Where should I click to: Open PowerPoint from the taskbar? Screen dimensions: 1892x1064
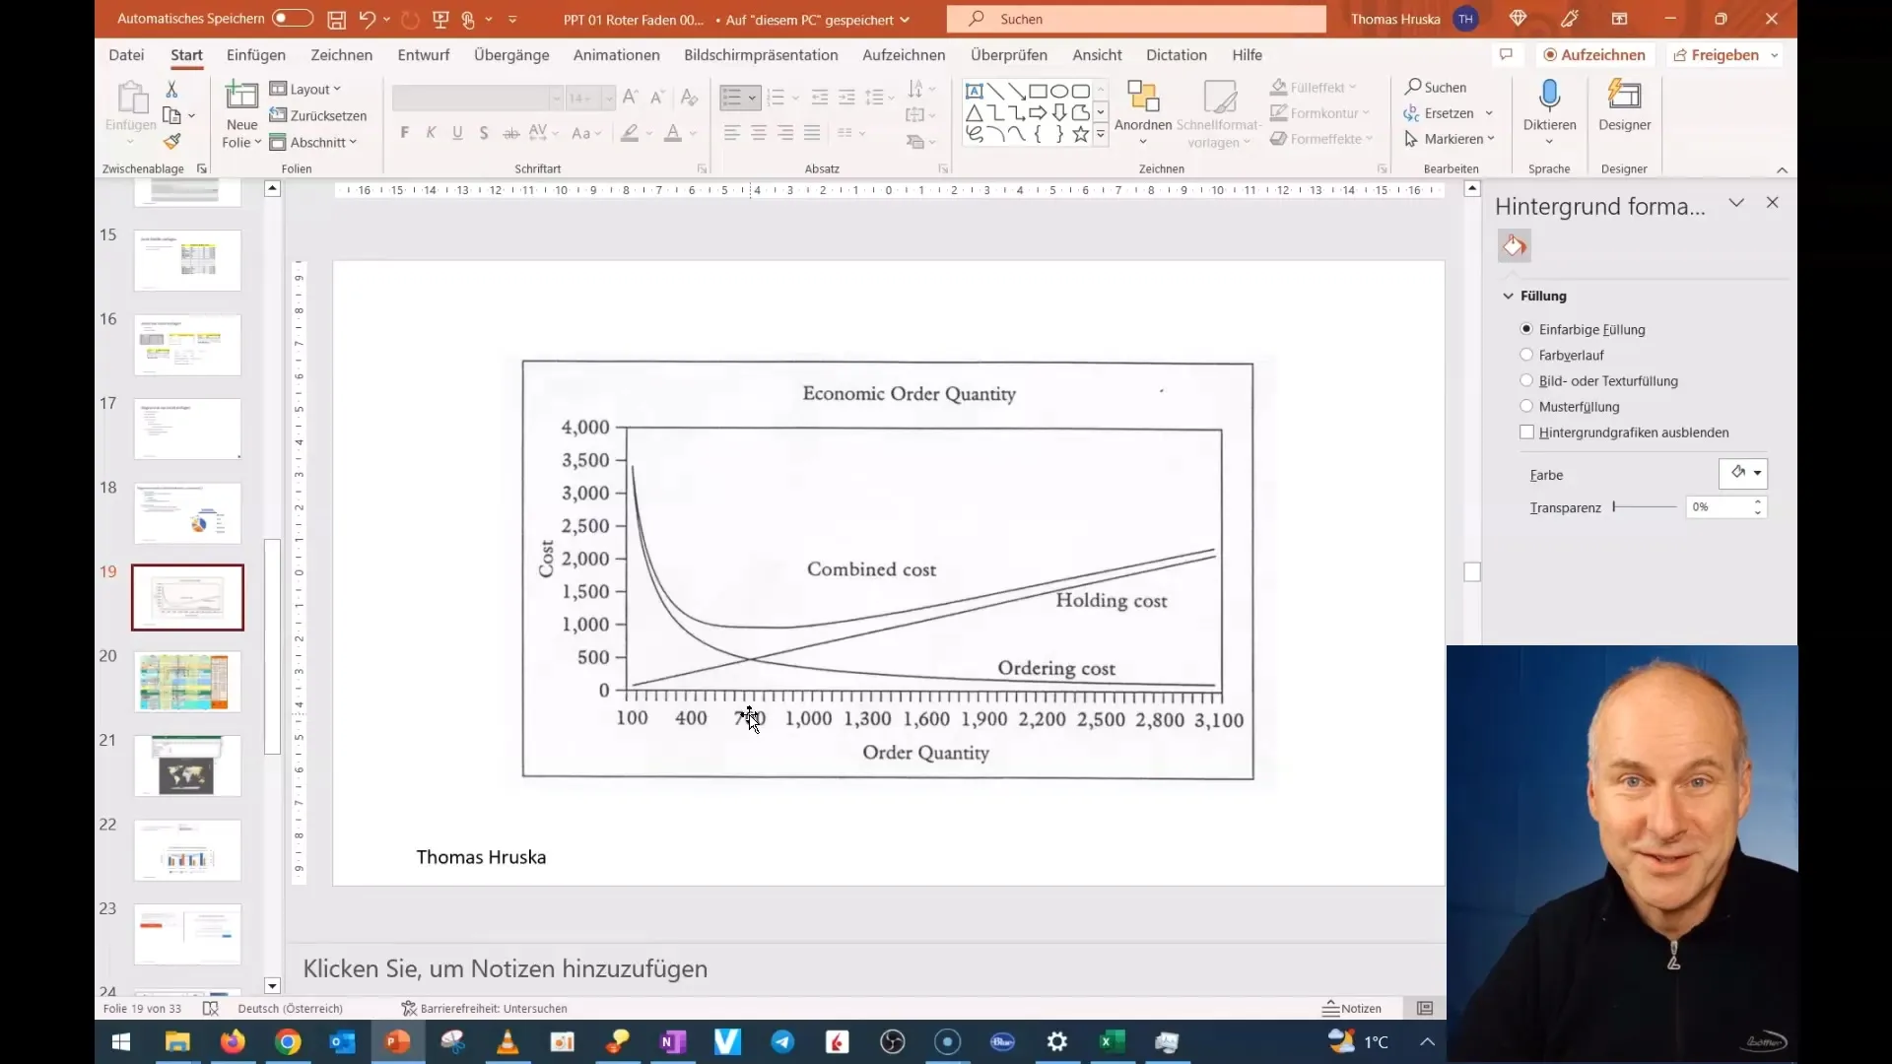click(x=398, y=1041)
